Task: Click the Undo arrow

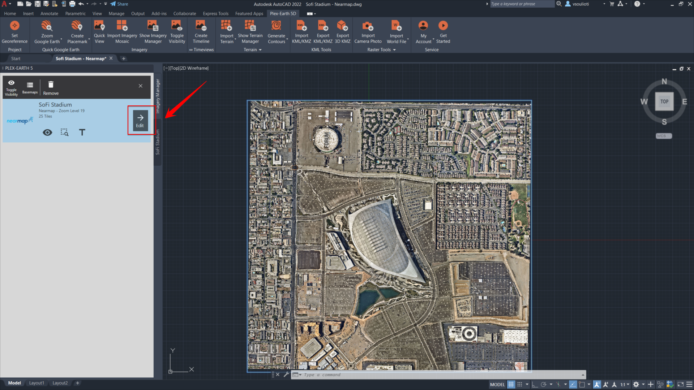Action: click(81, 4)
